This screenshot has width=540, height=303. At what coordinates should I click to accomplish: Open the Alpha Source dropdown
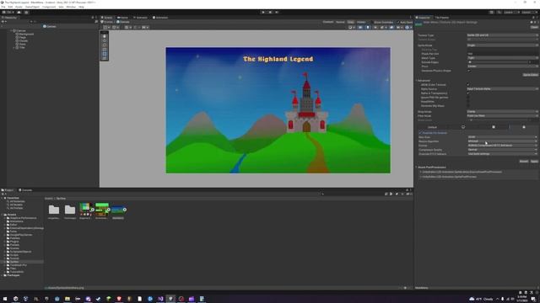pyautogui.click(x=502, y=88)
